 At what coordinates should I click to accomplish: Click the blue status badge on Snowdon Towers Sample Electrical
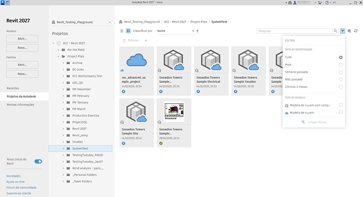[x=198, y=92]
